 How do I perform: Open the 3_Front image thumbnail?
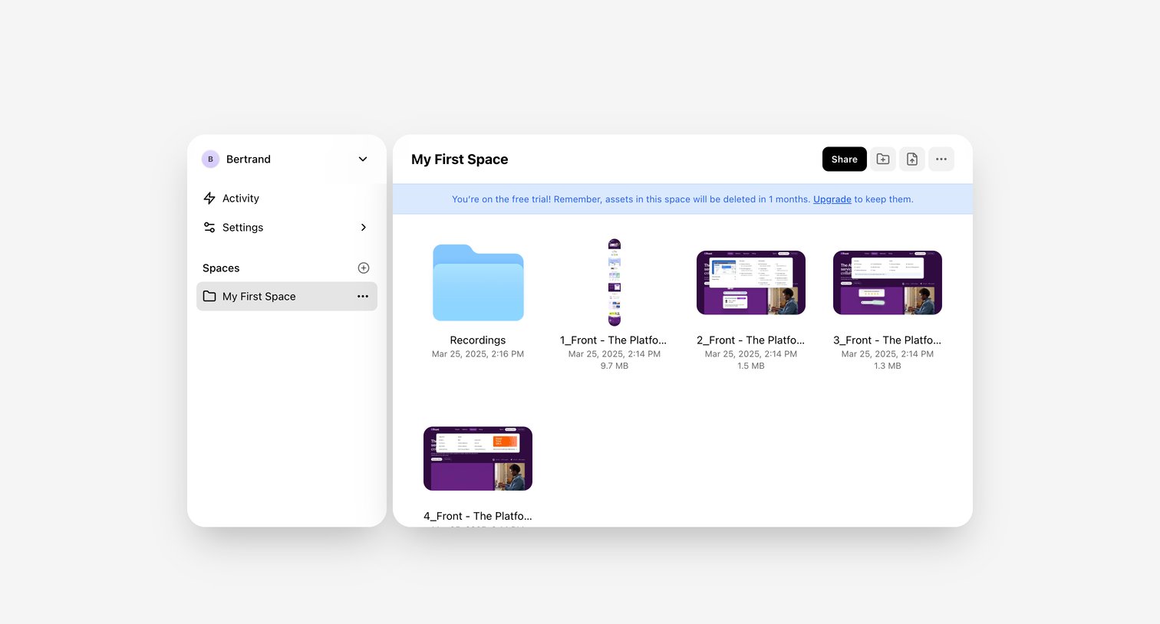coord(888,283)
